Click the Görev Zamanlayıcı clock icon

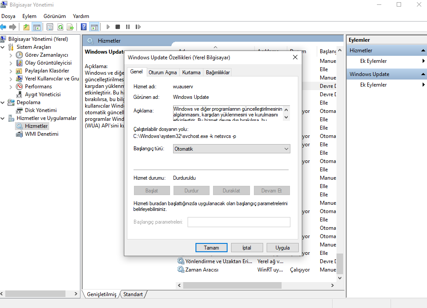(x=19, y=55)
